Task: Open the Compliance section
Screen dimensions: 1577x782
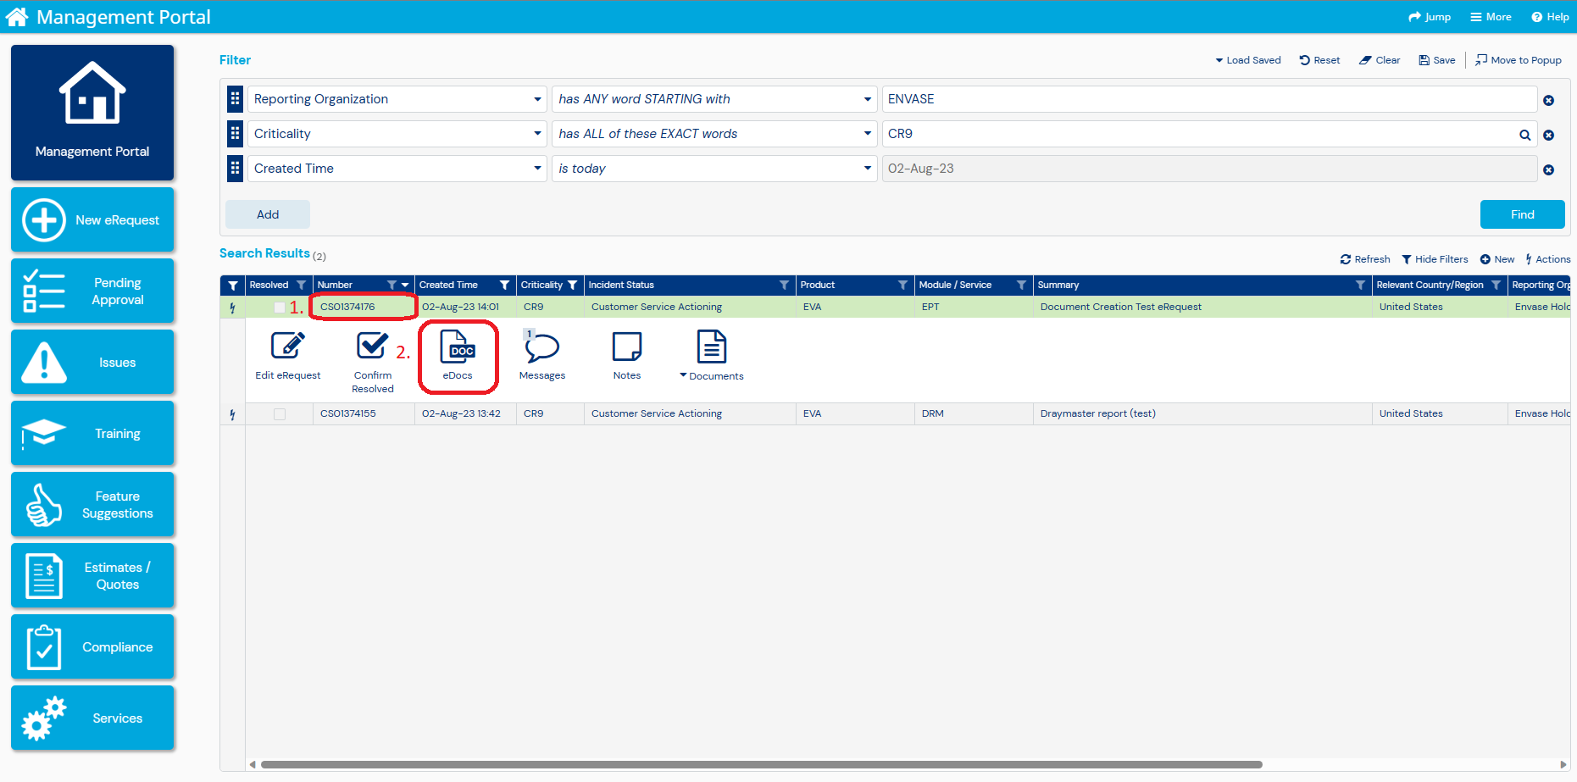Action: [92, 646]
